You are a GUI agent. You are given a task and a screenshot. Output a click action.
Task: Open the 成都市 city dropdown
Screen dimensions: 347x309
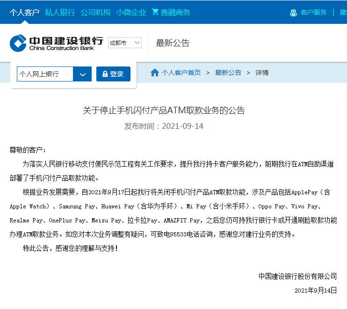click(124, 43)
